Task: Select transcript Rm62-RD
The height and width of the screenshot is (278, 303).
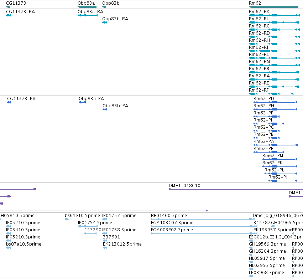Action: [274, 37]
